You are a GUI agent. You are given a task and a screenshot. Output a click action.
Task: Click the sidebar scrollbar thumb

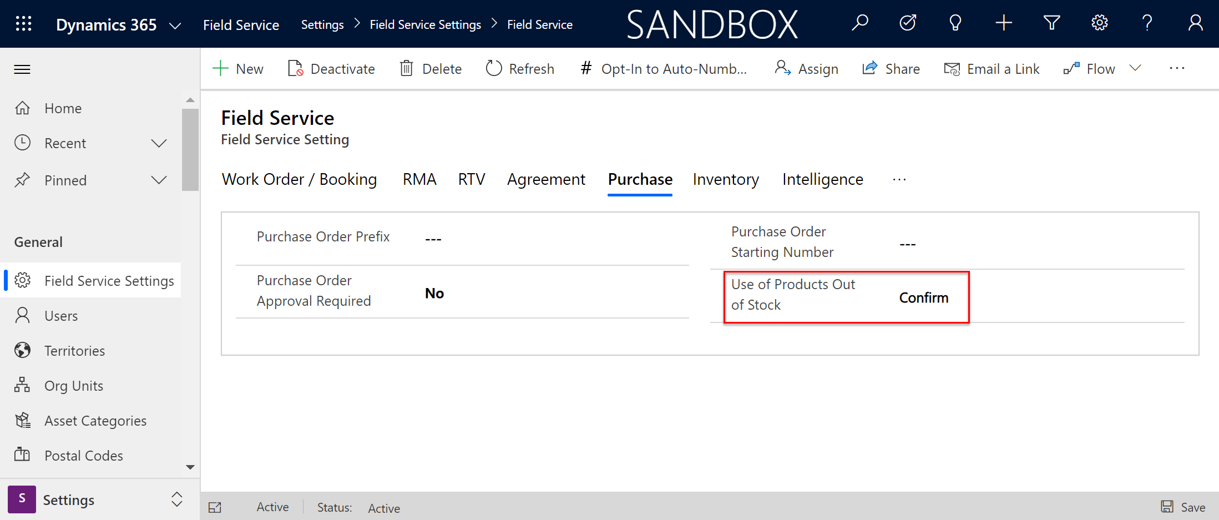click(x=190, y=150)
